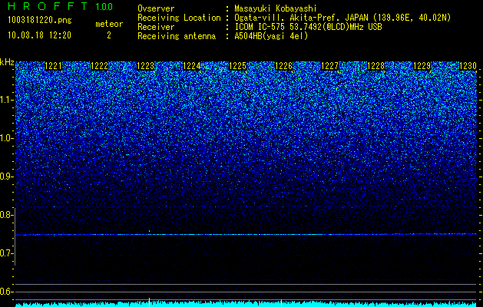The image size is (483, 307).
Task: Click the 1.1 kHz axis label
Action: 6,100
